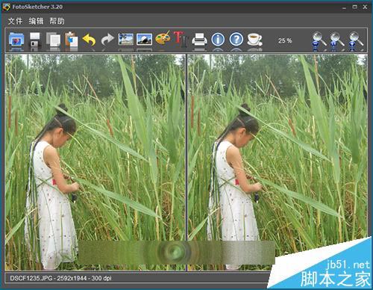Click the FotoSketcher 3.20 title bar logo icon
This screenshot has height=290, width=373.
click(x=6, y=7)
